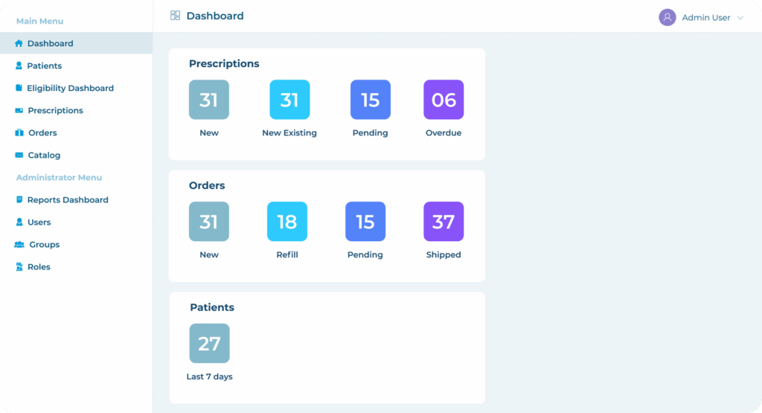762x413 pixels.
Task: Open the Overdue prescriptions tile showing 06
Action: [444, 100]
